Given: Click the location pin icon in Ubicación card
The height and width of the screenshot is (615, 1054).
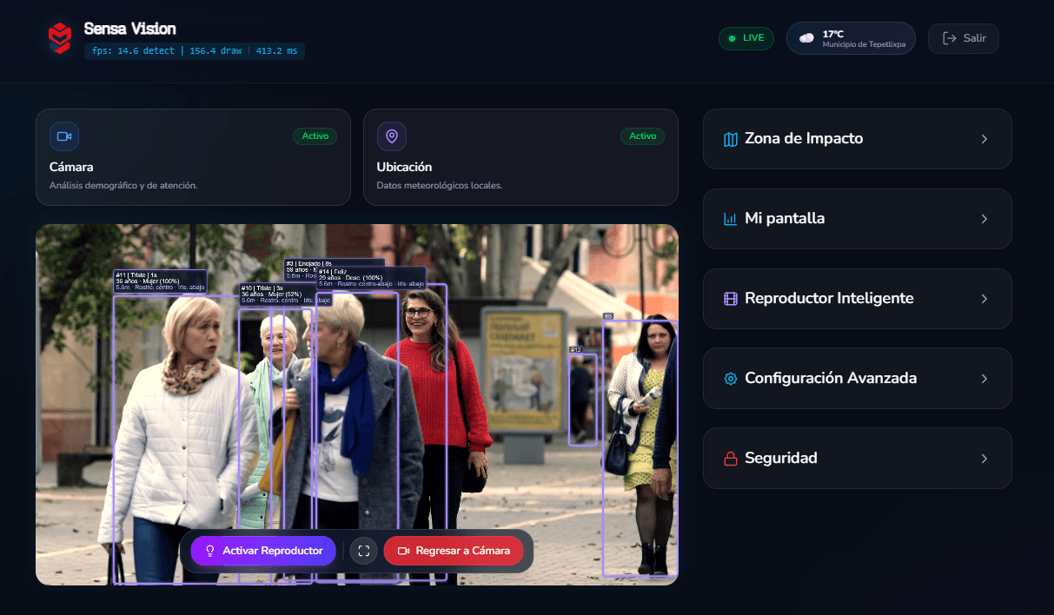Looking at the screenshot, I should pos(392,136).
